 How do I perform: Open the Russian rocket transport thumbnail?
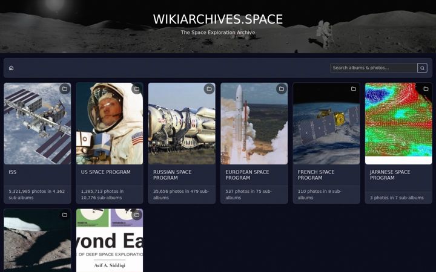(x=182, y=123)
